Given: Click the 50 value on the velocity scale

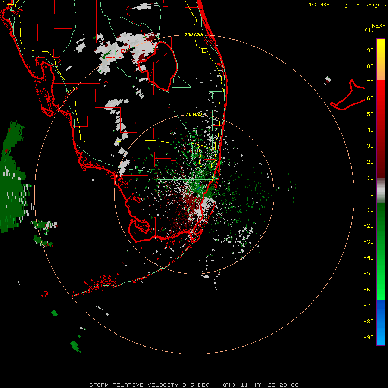Looking at the screenshot, I should pyautogui.click(x=370, y=114).
